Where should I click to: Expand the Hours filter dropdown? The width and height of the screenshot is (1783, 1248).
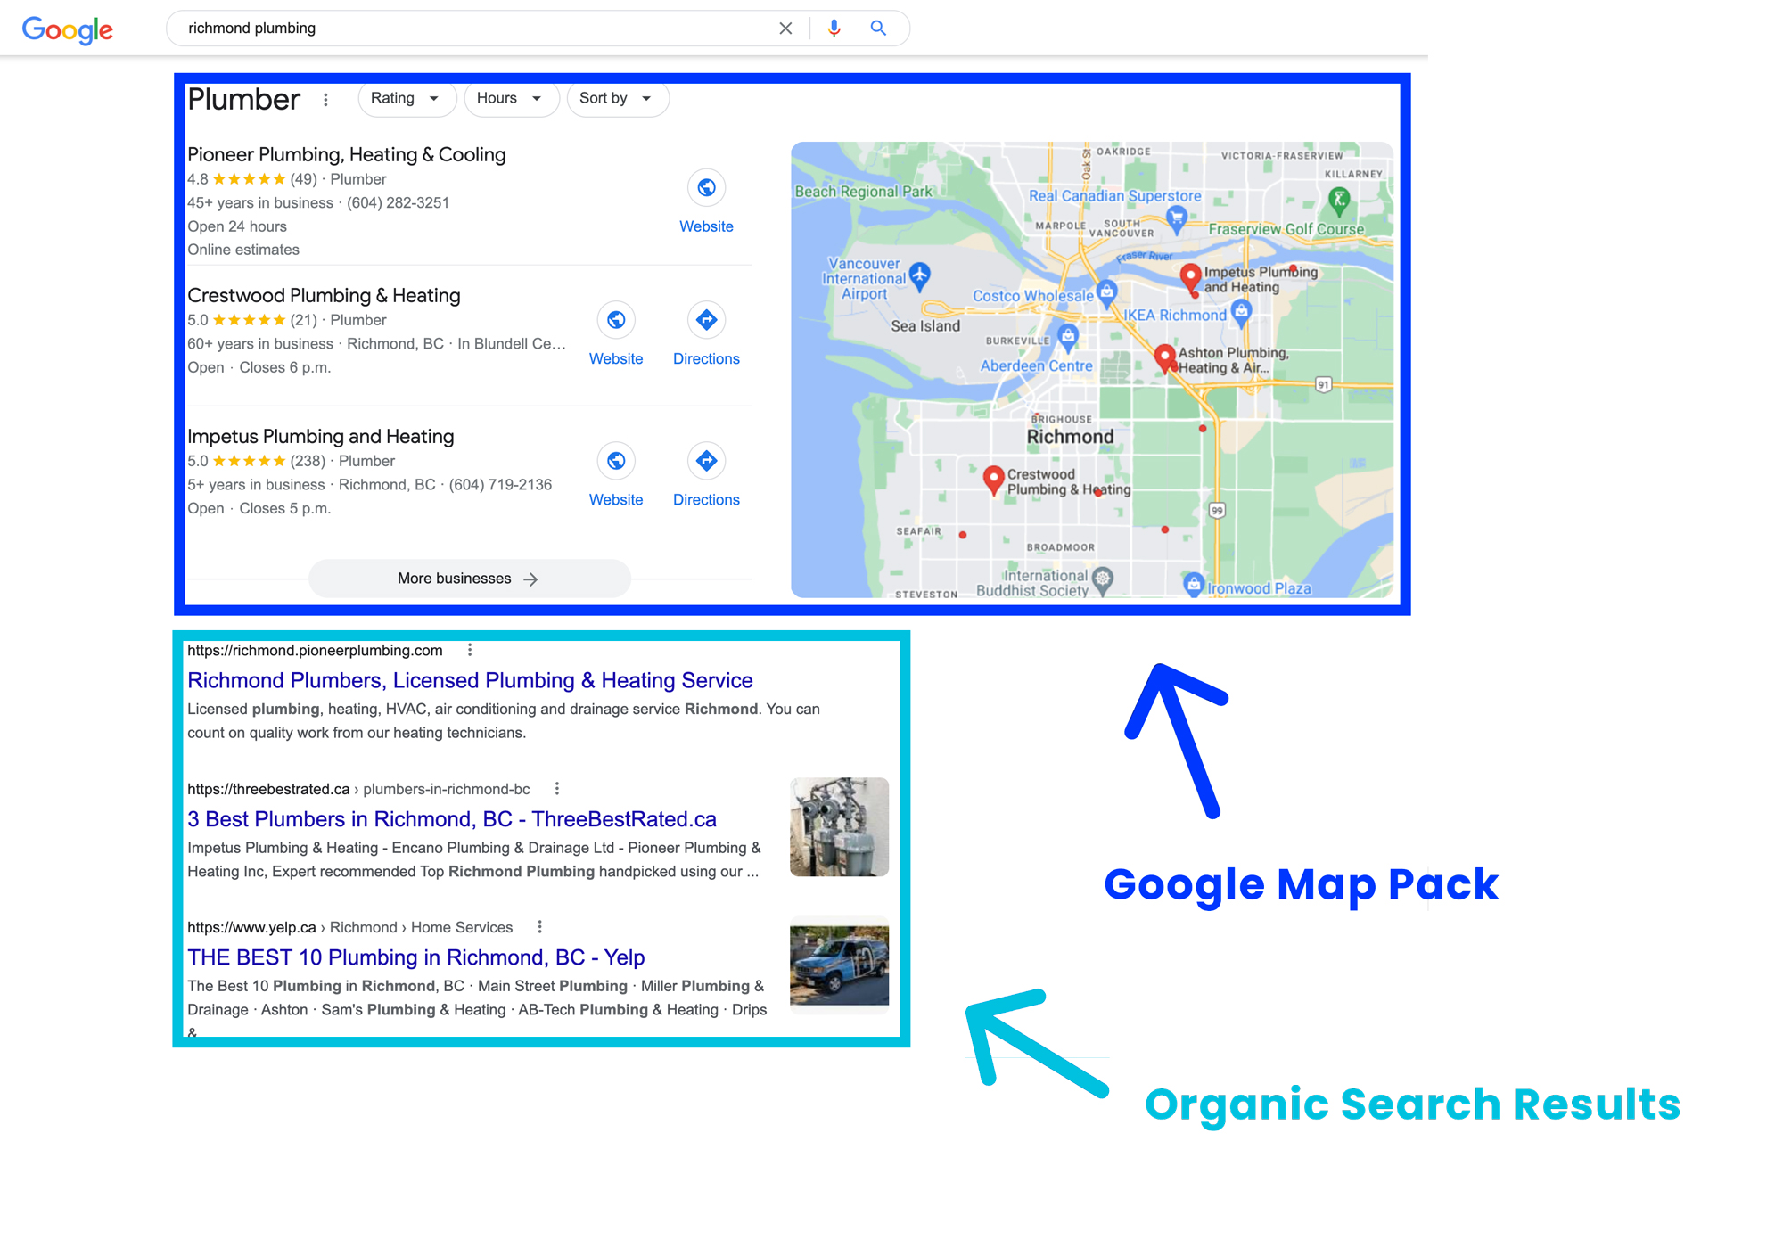pyautogui.click(x=511, y=98)
